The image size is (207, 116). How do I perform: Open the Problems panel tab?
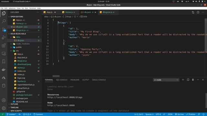[75, 80]
